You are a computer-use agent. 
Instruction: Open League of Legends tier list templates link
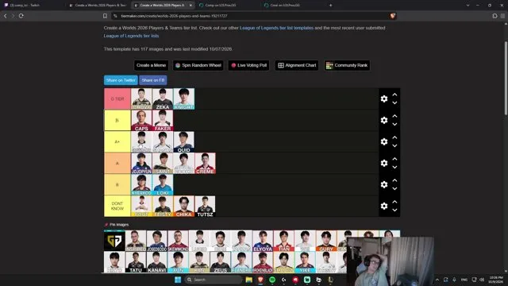click(x=276, y=28)
